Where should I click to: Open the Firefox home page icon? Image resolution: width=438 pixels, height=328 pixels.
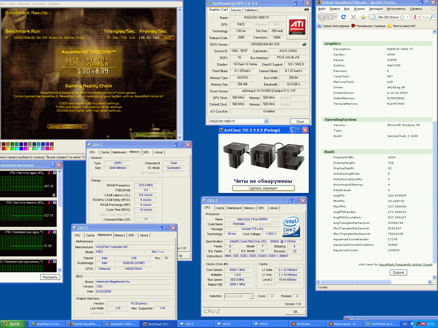(x=363, y=17)
